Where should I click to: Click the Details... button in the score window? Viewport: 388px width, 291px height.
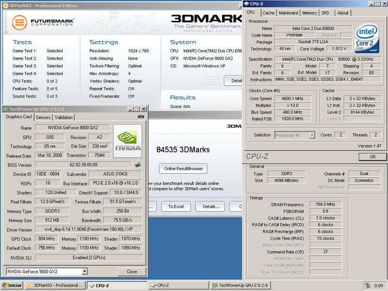(x=211, y=207)
